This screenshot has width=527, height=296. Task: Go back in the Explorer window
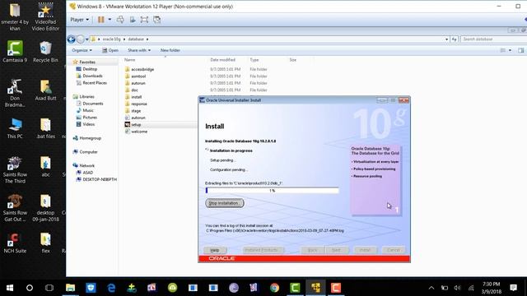click(x=71, y=39)
